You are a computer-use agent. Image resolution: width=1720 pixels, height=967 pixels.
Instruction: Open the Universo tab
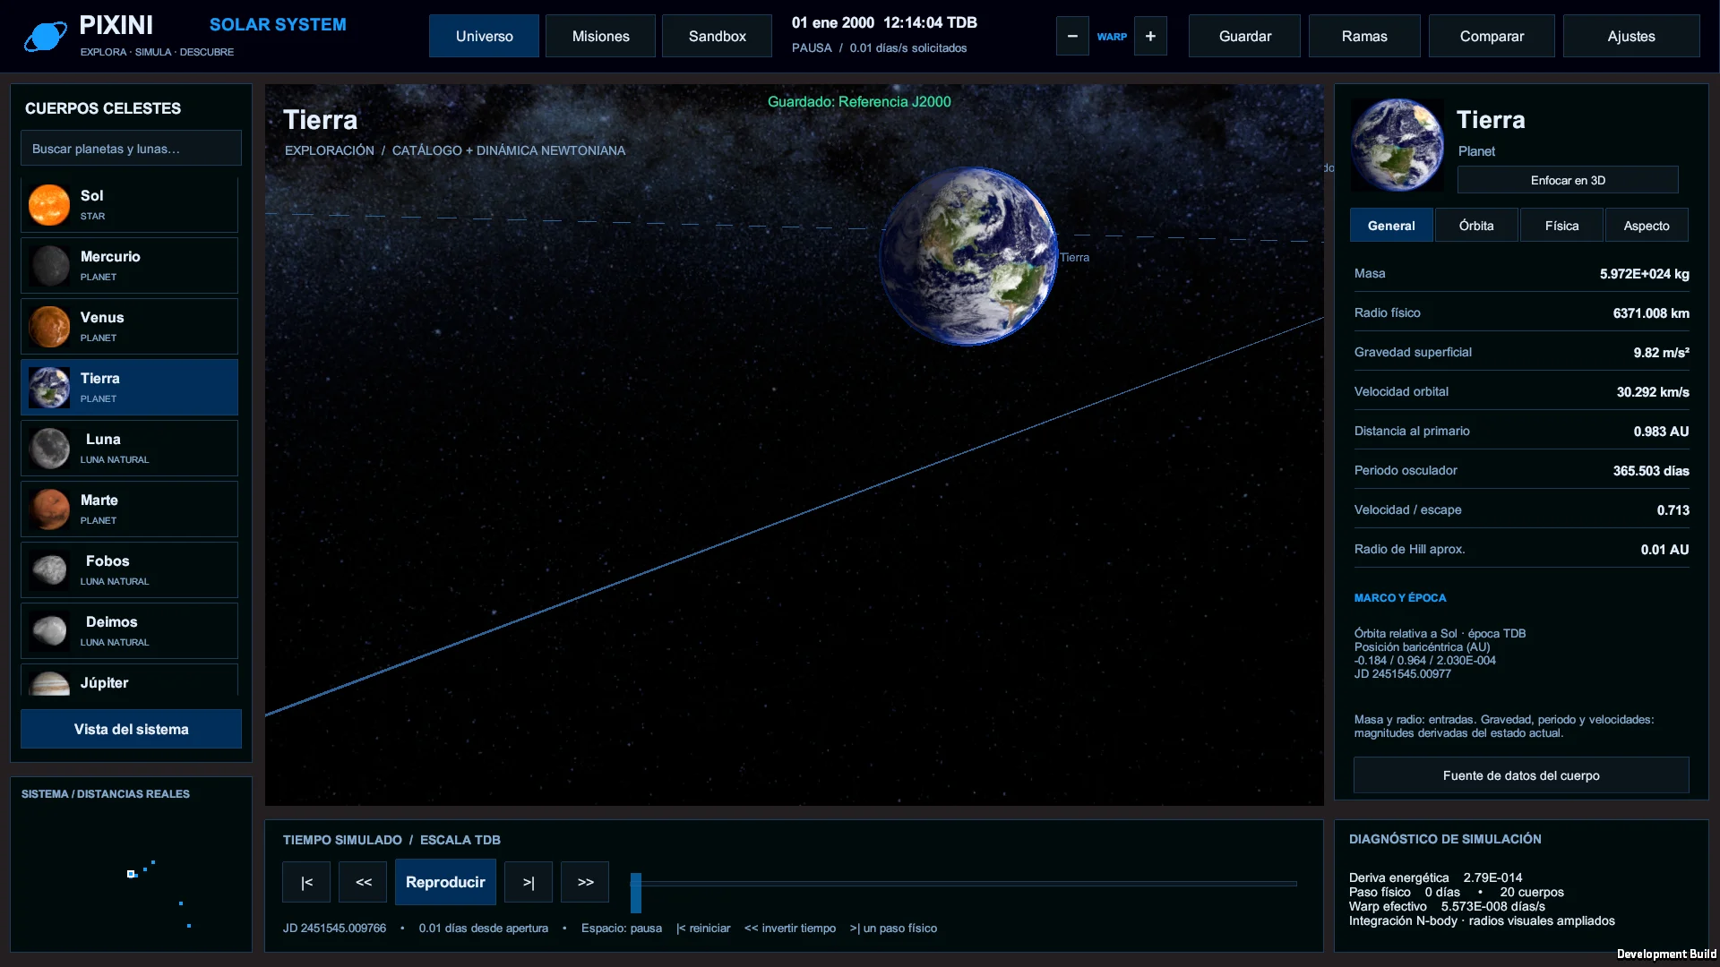pyautogui.click(x=484, y=36)
